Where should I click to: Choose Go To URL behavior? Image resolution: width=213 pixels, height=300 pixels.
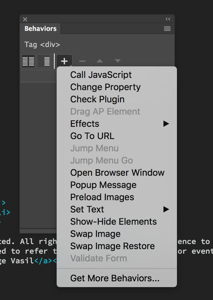click(92, 136)
